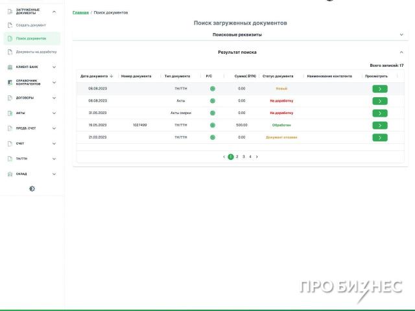Go to page 3 of results
The width and height of the screenshot is (415, 311).
coord(243,157)
